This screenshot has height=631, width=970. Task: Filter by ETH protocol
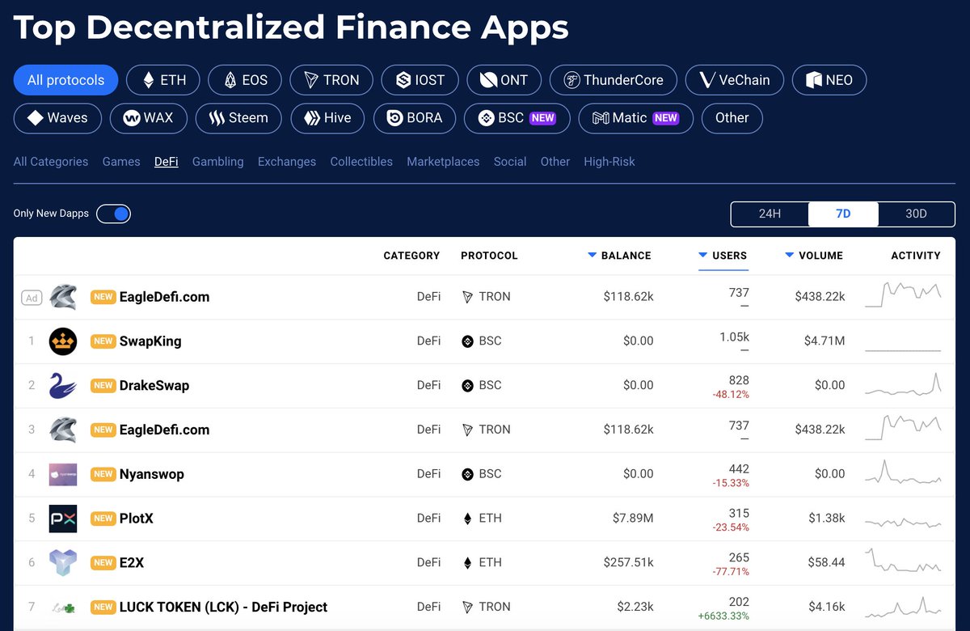point(163,80)
